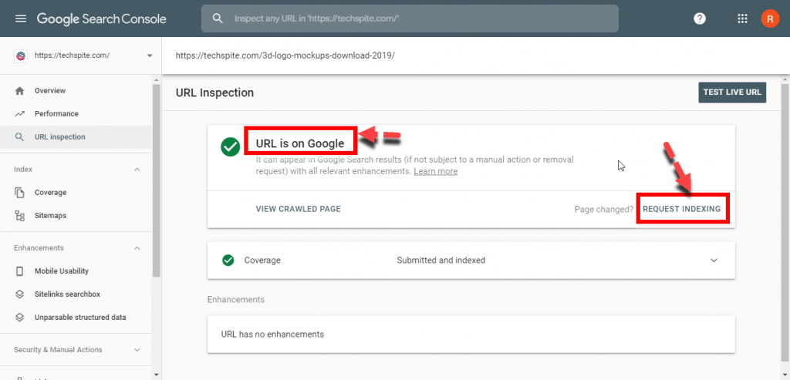Image resolution: width=790 pixels, height=380 pixels.
Task: Collapse the Enhancements sidebar section
Action: click(x=137, y=248)
